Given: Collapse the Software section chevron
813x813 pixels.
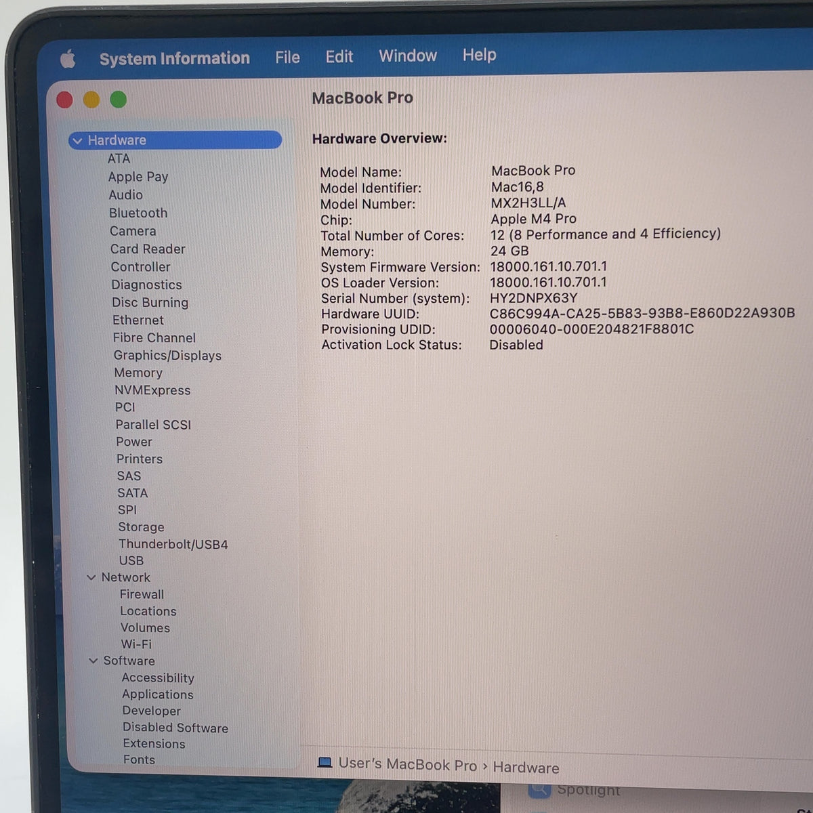Looking at the screenshot, I should (x=93, y=661).
